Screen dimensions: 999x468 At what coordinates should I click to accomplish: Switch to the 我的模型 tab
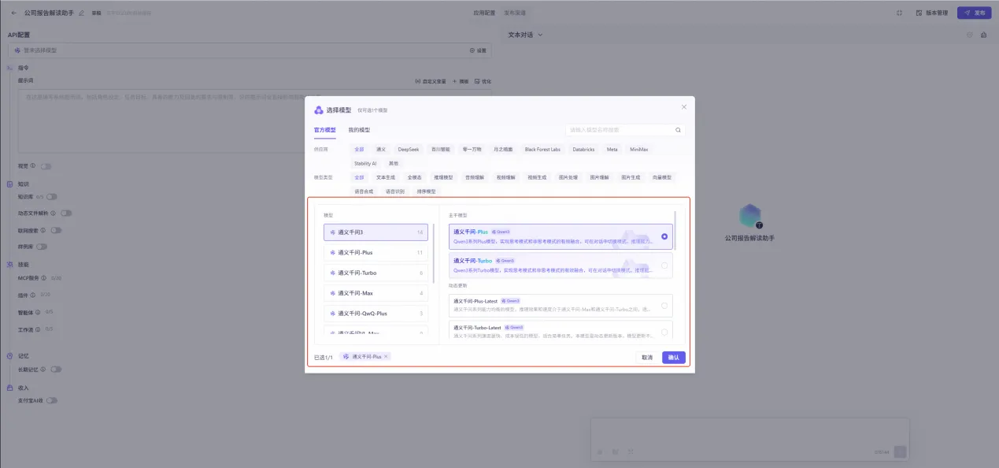point(359,130)
